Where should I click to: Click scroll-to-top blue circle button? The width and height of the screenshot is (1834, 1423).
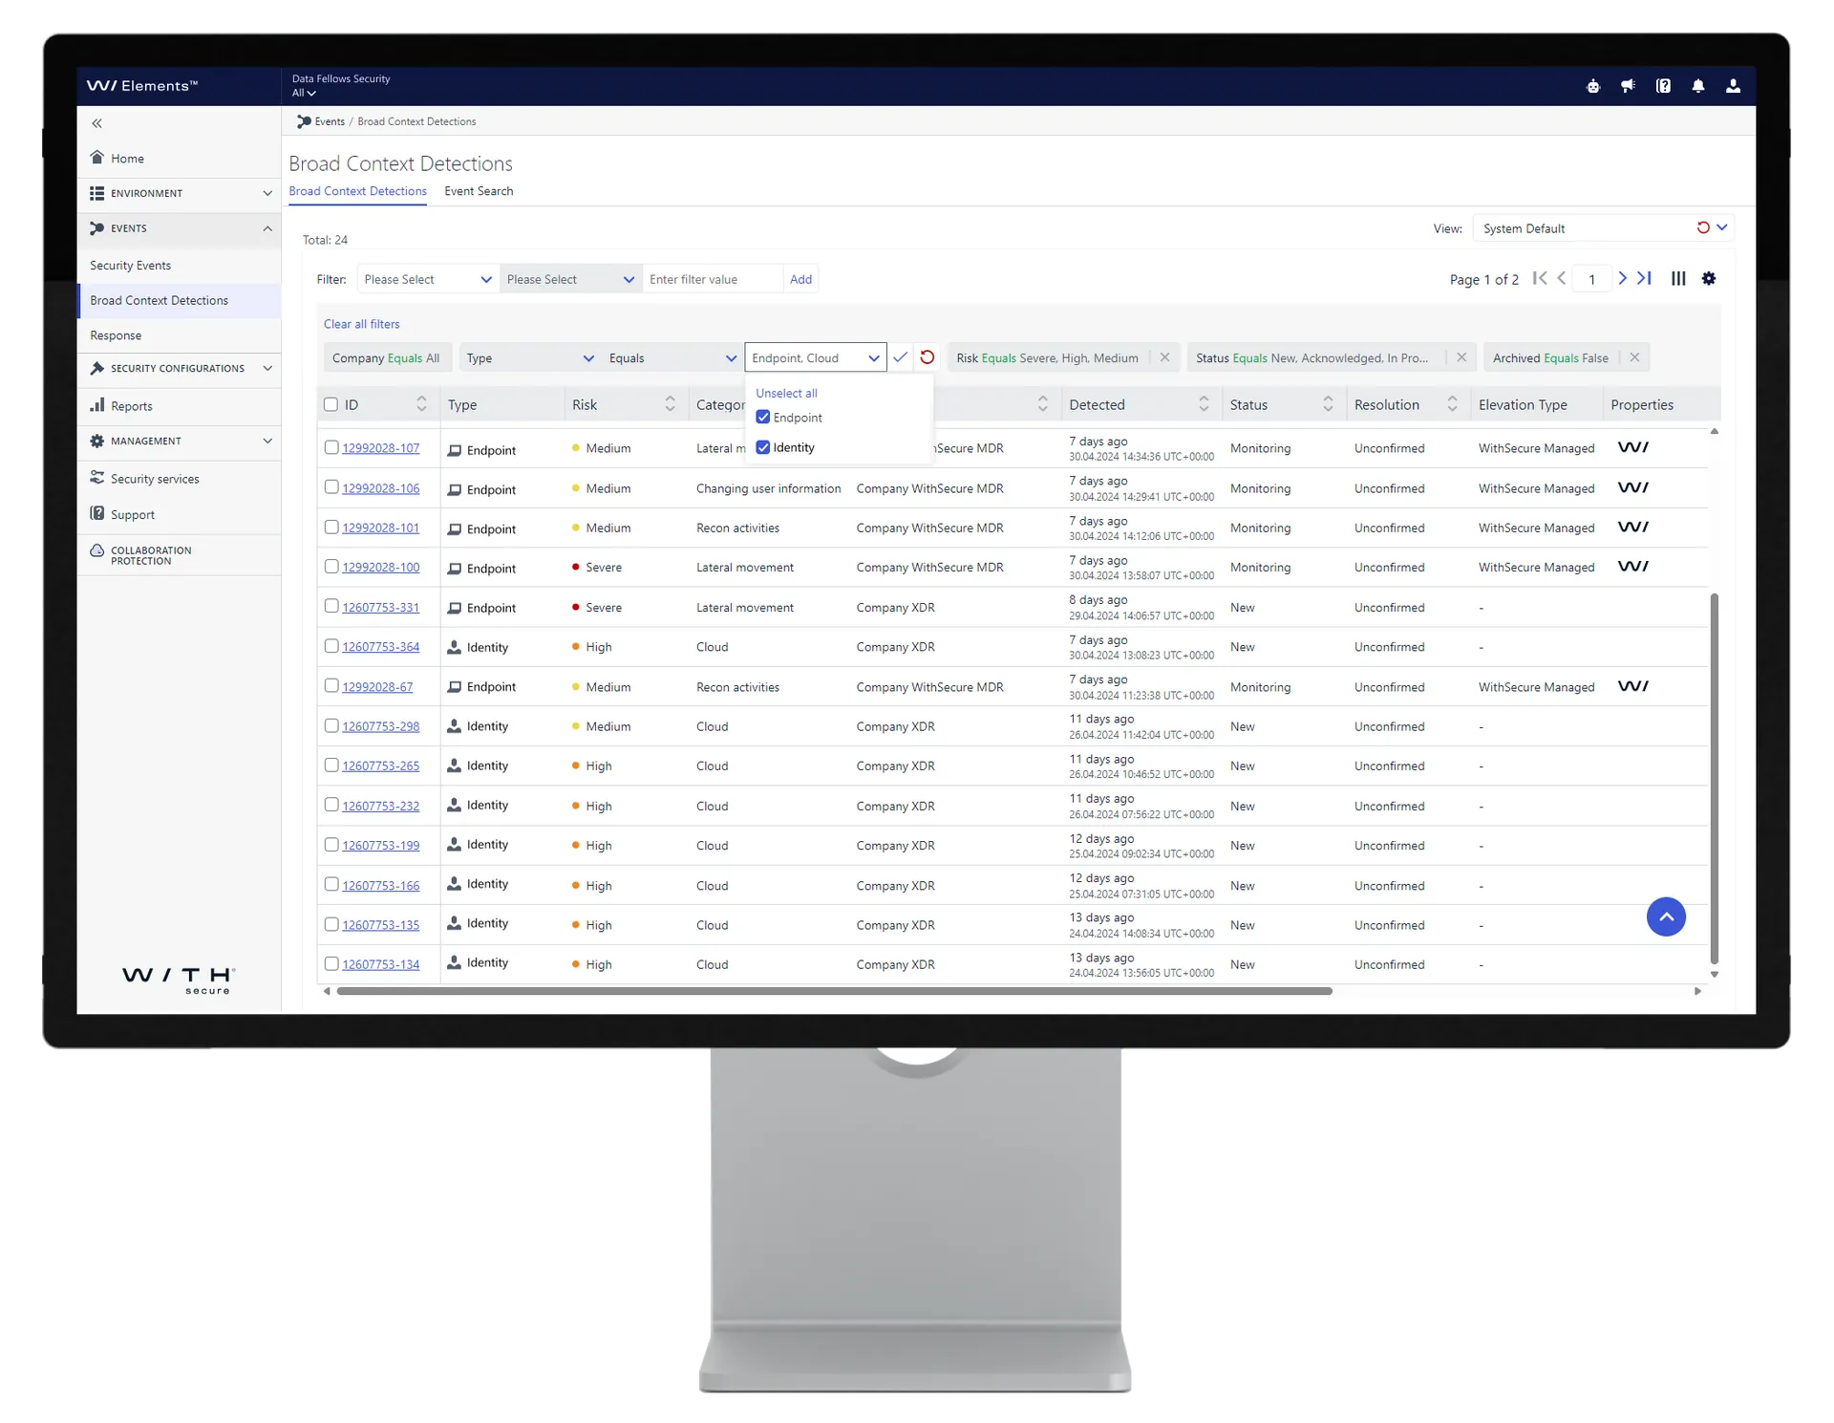pos(1666,916)
